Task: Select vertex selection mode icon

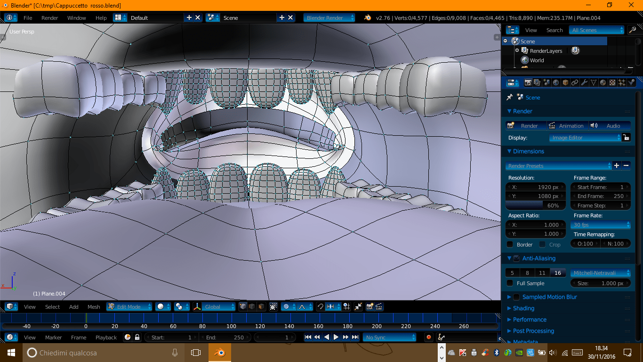Action: 243,306
